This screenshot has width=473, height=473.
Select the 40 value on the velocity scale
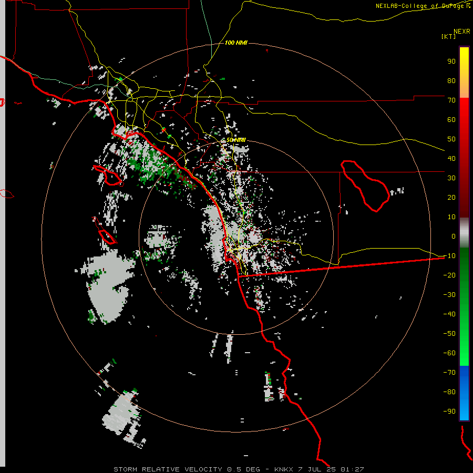tap(451, 159)
